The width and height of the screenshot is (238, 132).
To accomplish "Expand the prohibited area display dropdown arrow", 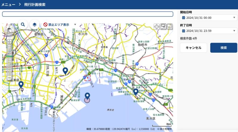I will point(75,25).
